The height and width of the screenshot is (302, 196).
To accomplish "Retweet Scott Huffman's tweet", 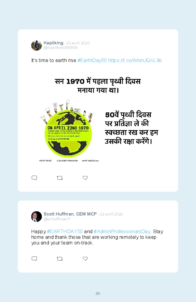I will coord(60,259).
